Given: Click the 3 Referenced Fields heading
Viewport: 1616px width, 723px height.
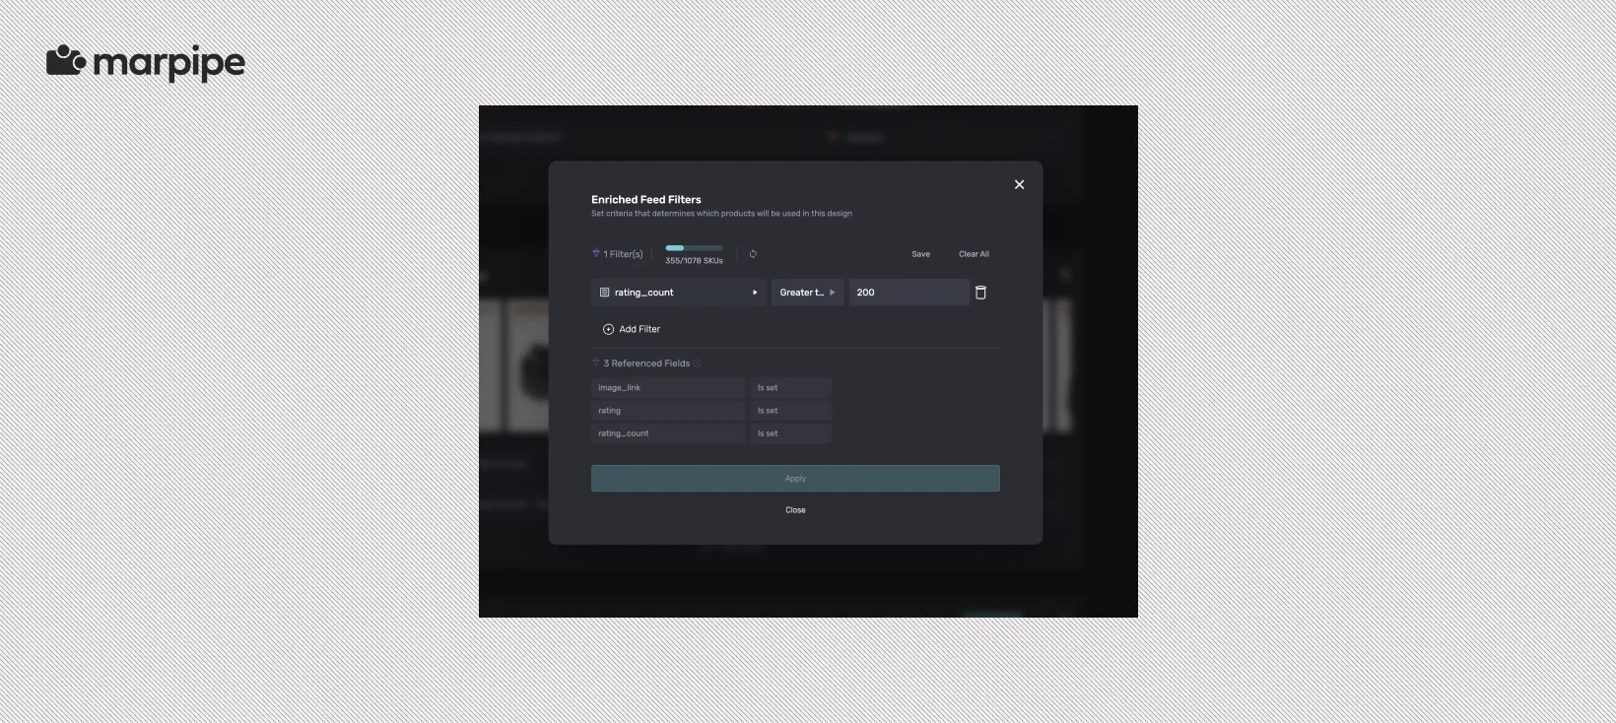Looking at the screenshot, I should (x=646, y=363).
